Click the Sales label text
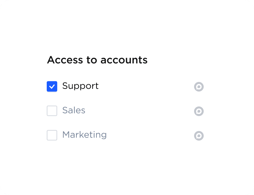 click(73, 111)
